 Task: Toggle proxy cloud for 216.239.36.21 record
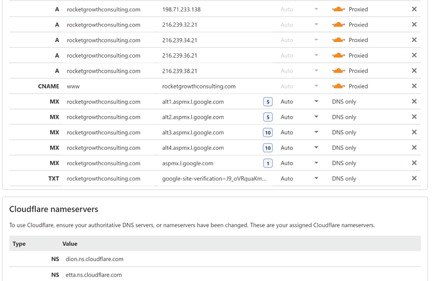pos(339,55)
